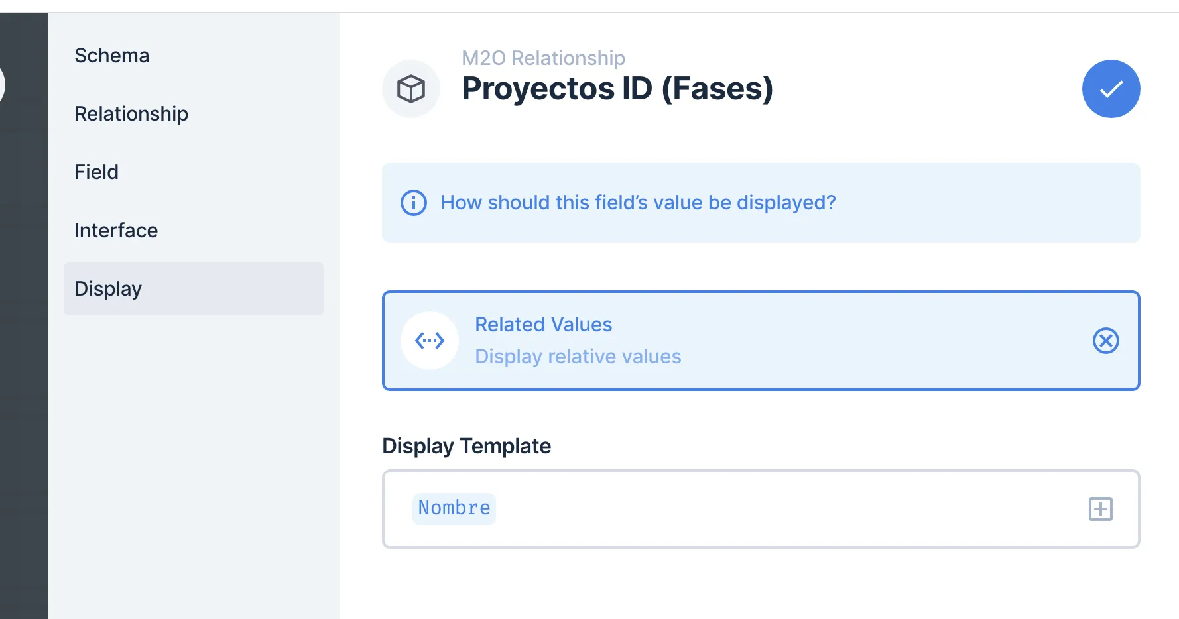Add a field with the plus box icon
Screen dimensions: 1179x619
tap(1100, 509)
